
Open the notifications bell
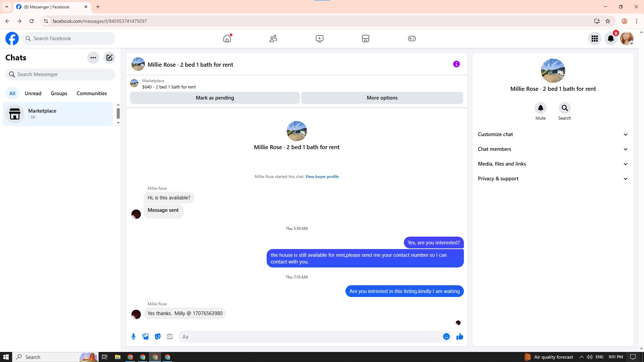tap(610, 39)
